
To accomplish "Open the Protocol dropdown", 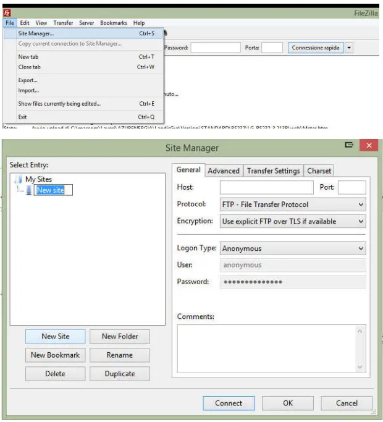I will pos(293,205).
